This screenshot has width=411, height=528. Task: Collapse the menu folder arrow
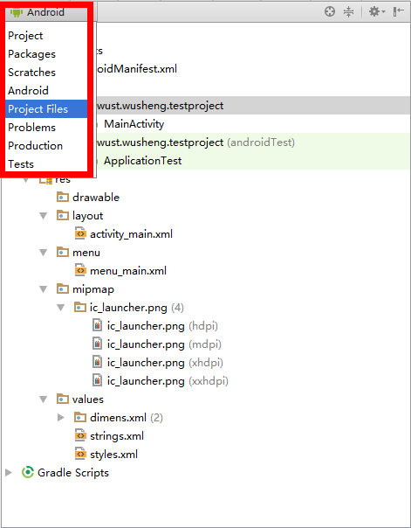pos(44,253)
